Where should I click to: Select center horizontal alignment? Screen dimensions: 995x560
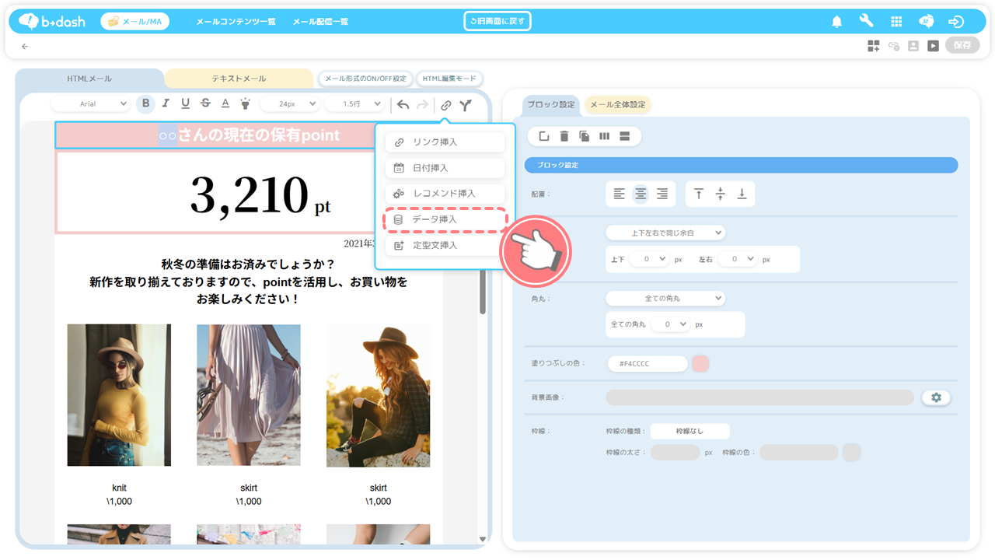(641, 194)
